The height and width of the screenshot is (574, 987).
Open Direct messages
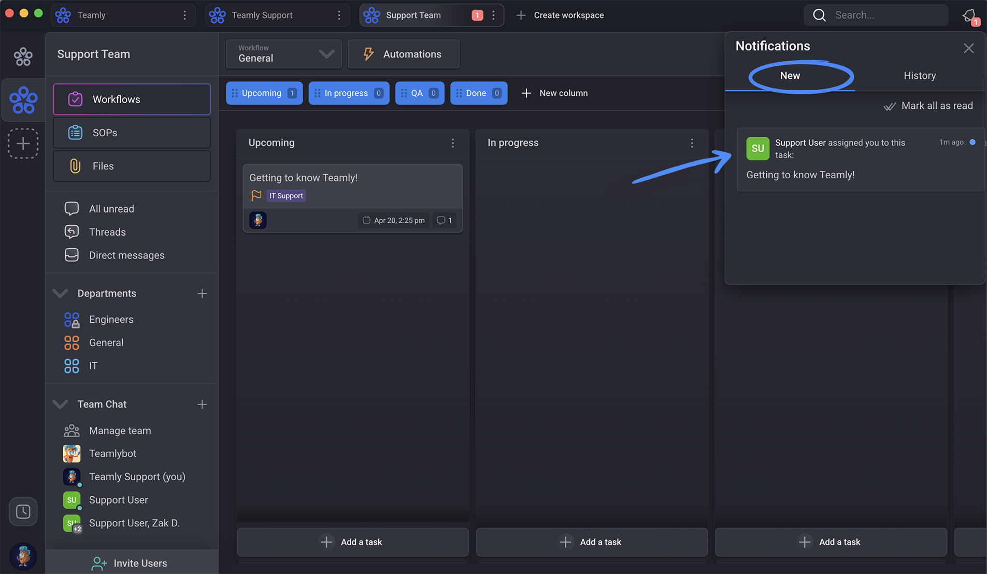click(x=126, y=255)
